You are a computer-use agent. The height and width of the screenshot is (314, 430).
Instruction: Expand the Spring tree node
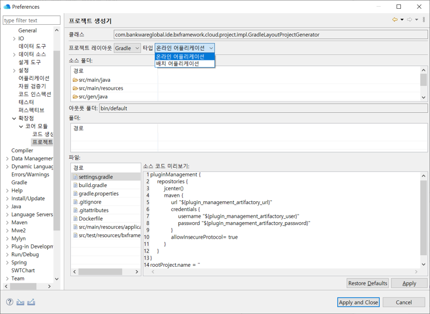(7, 262)
